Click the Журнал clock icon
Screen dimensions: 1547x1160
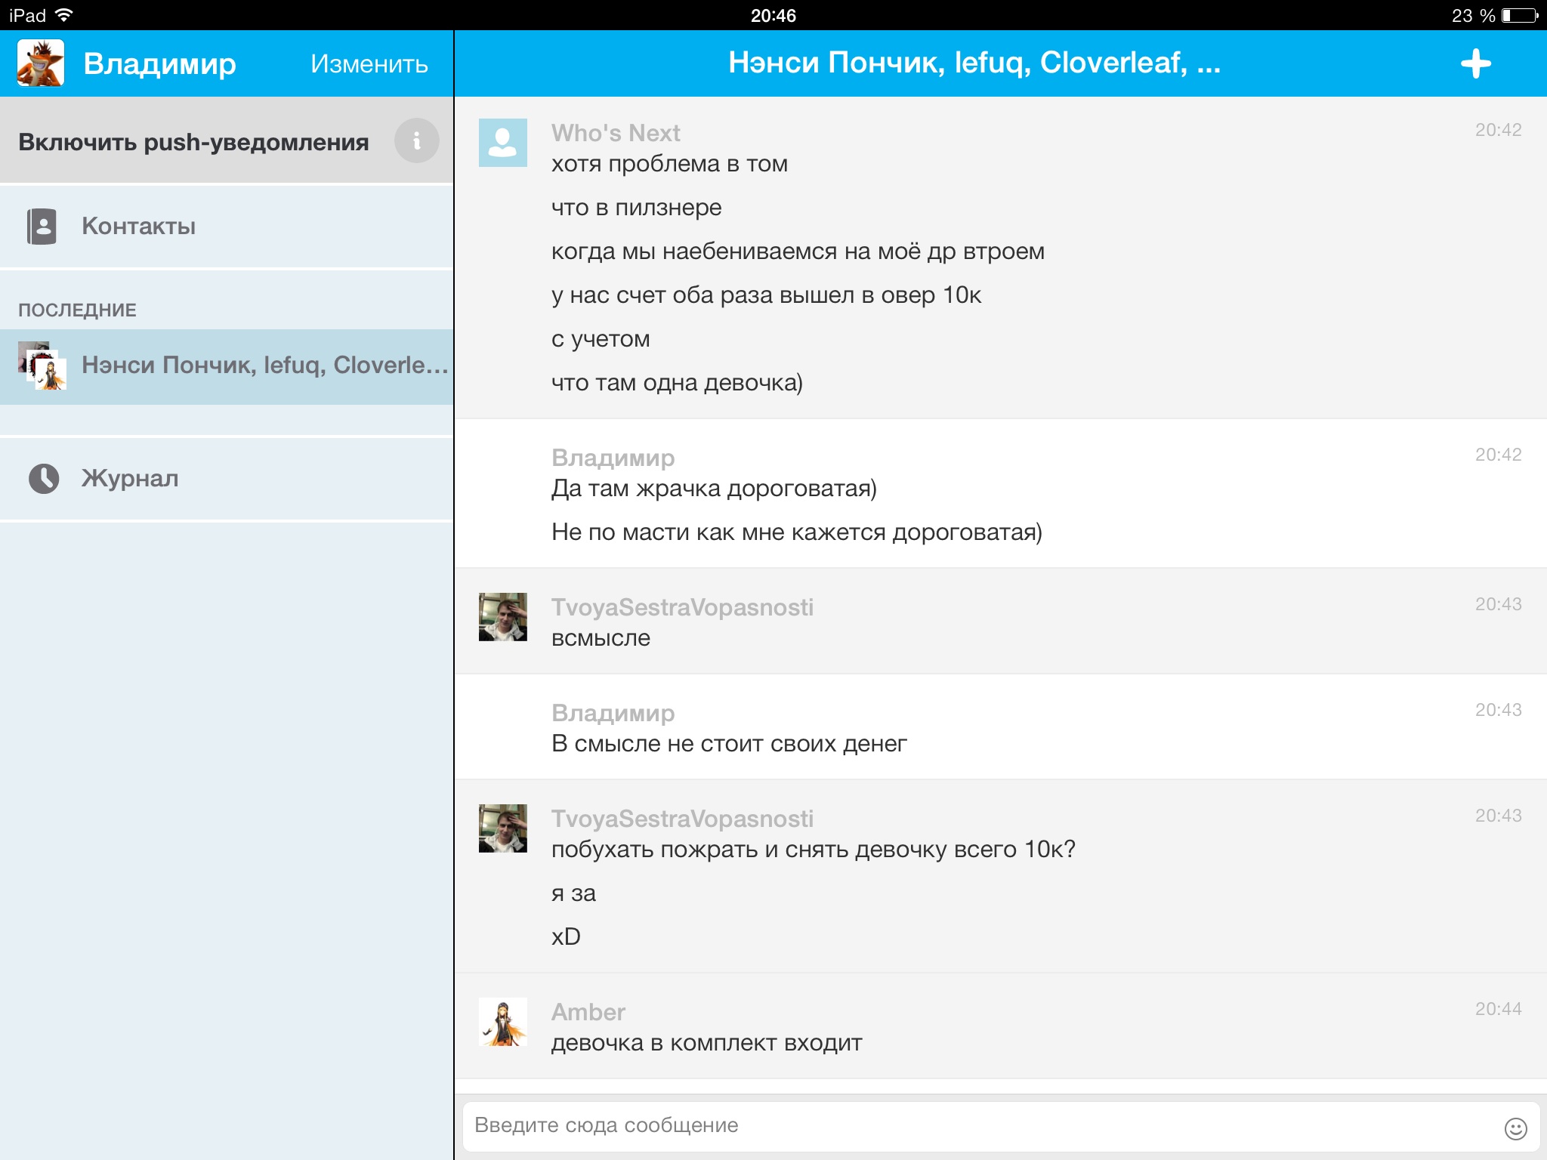[44, 478]
